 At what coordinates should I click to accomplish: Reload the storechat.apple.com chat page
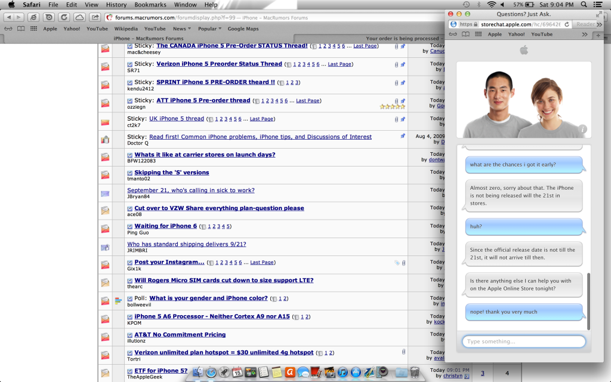[567, 24]
